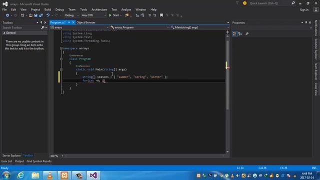Screen dimensions: 320x180
Task: Open the Notifications side tab
Action: (x=316, y=28)
